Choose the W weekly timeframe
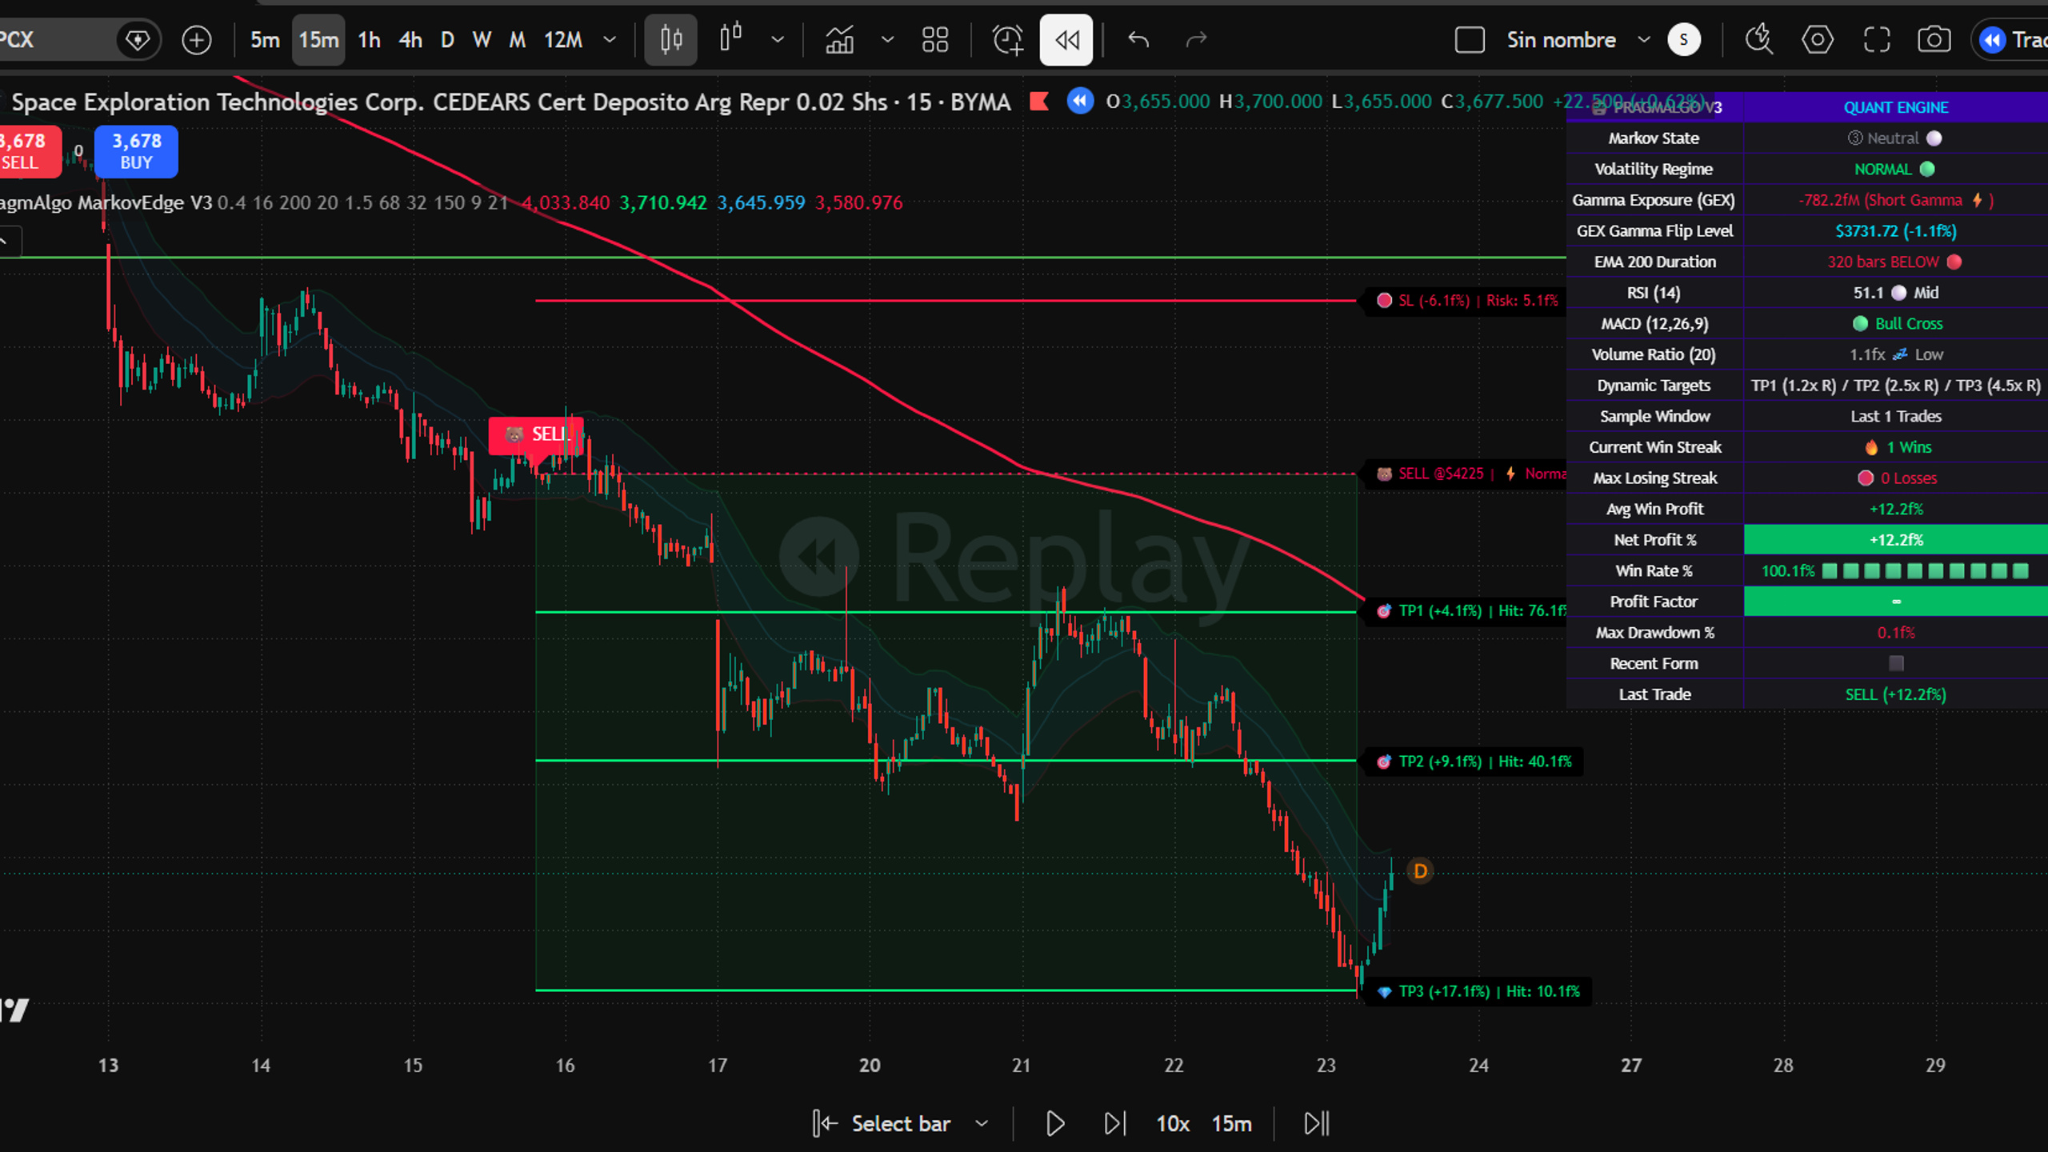This screenshot has height=1152, width=2048. [x=482, y=40]
